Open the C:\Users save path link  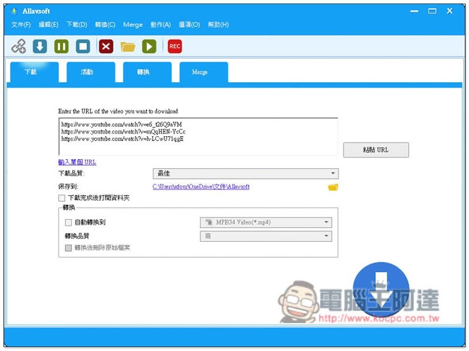pyautogui.click(x=201, y=187)
